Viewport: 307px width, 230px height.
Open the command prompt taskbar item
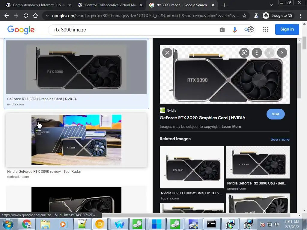click(x=211, y=224)
